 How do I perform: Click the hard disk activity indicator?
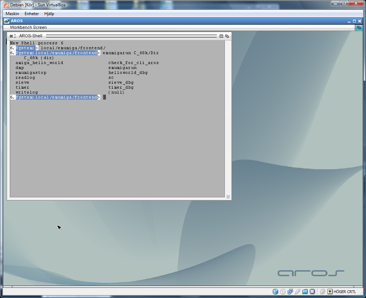click(x=276, y=292)
